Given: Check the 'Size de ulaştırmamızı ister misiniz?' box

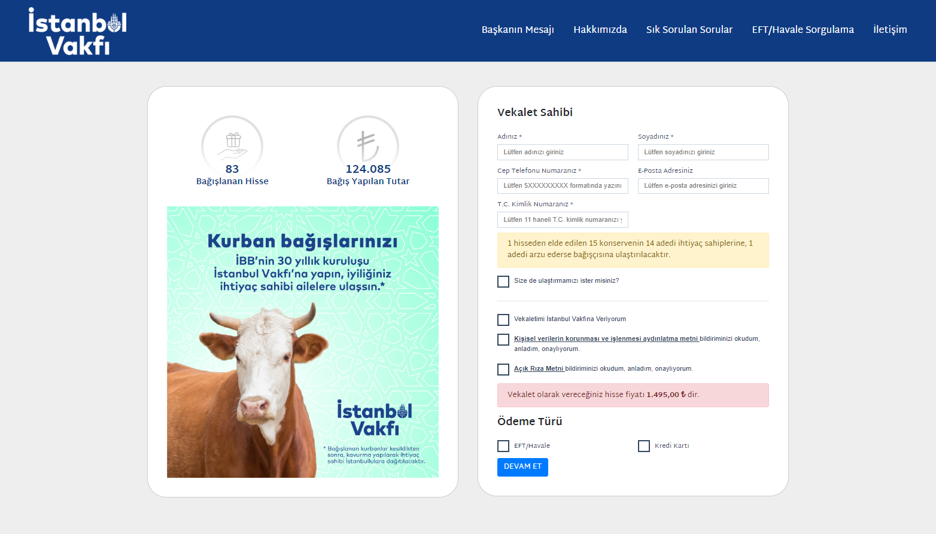Looking at the screenshot, I should [x=503, y=282].
